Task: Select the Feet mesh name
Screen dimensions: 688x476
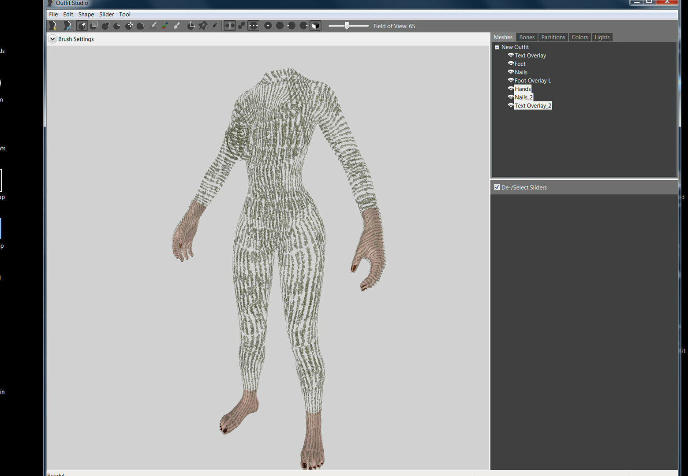Action: pos(520,64)
